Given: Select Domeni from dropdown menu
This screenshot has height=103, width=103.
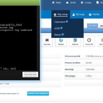Looking at the screenshot, I should click(x=58, y=35).
